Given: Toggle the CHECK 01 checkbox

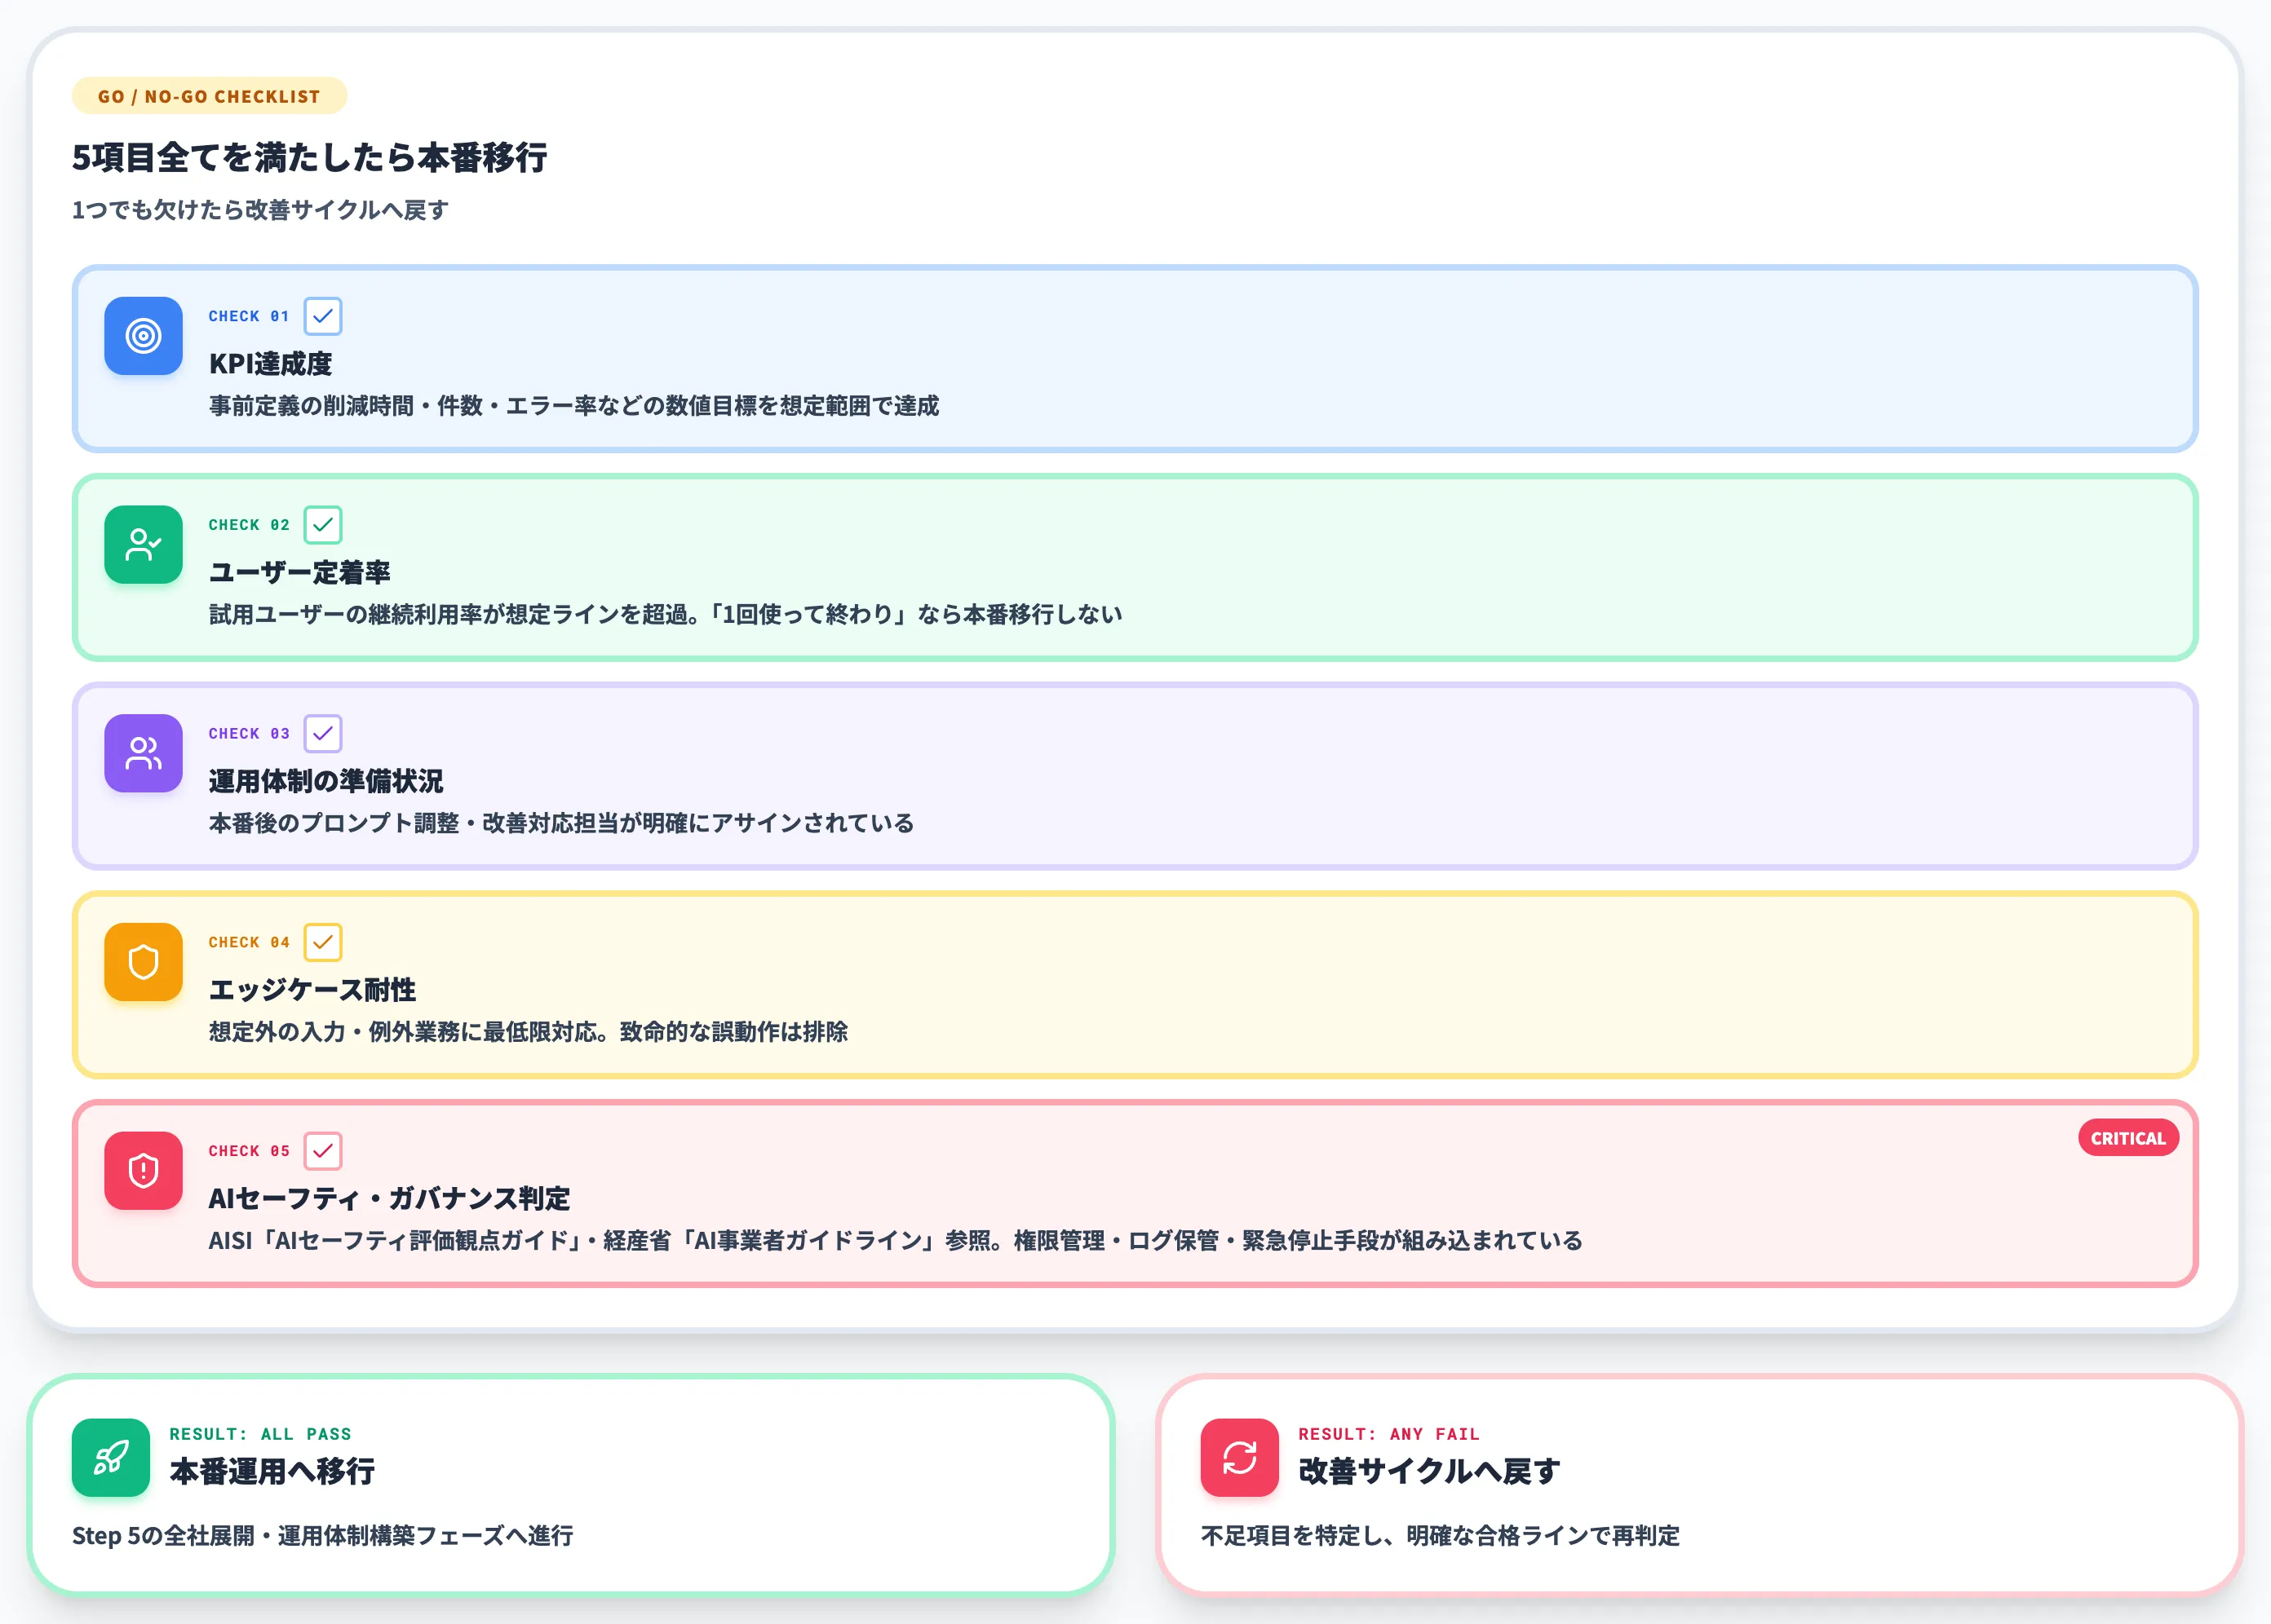Looking at the screenshot, I should pos(322,316).
